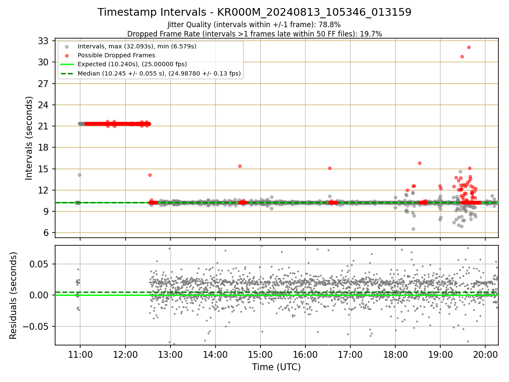The height and width of the screenshot is (382, 509).
Task: Click legend entry 'Possible Dropped Frames'
Action: click(116, 55)
